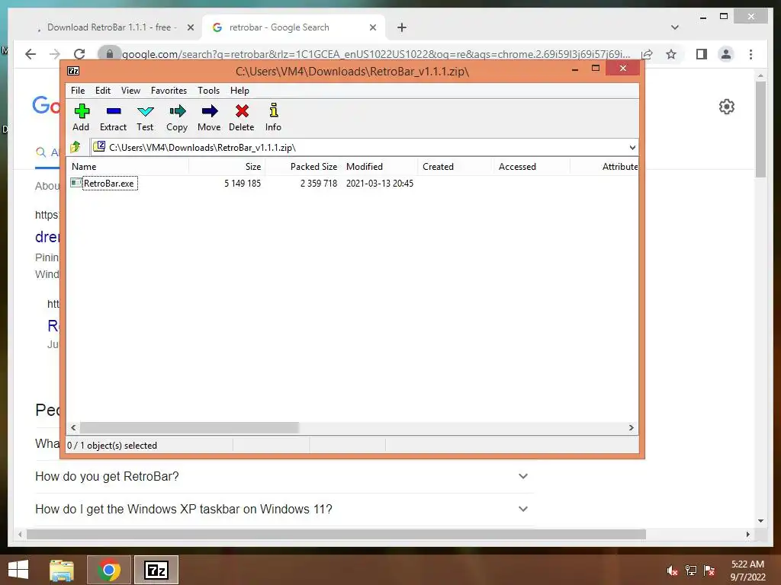Open the View menu in 7-Zip
This screenshot has width=781, height=585.
coord(130,91)
